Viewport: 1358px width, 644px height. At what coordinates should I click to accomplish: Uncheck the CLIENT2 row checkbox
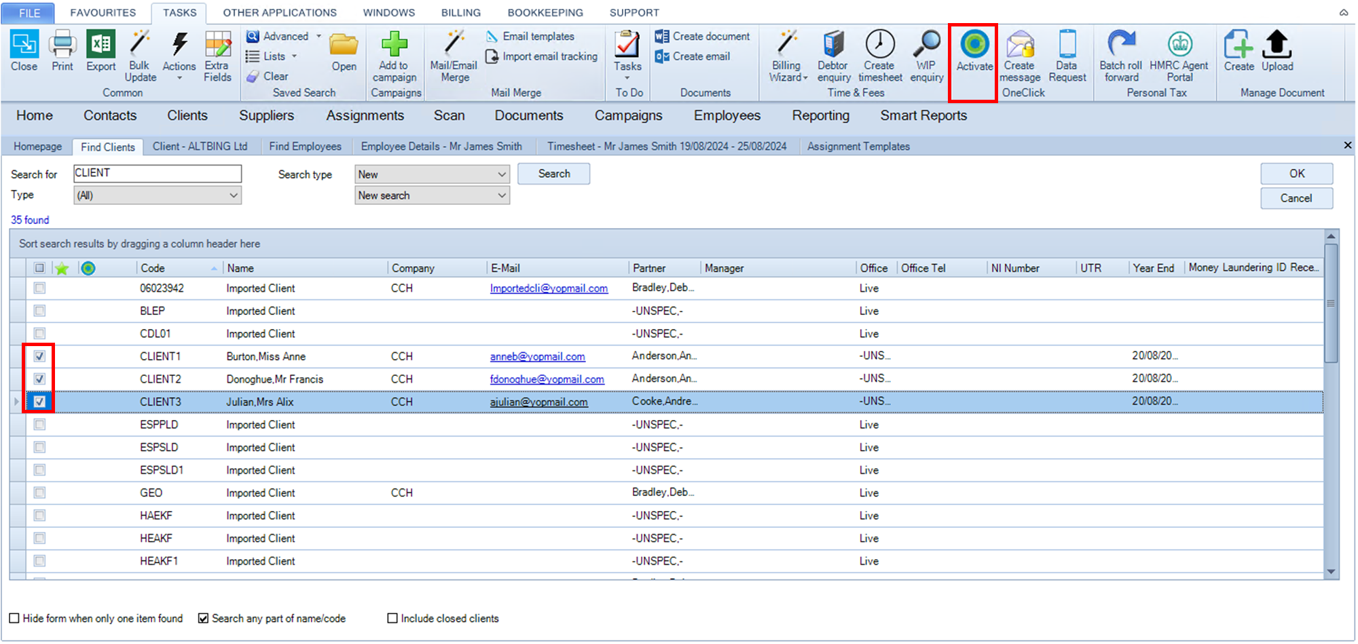tap(39, 379)
